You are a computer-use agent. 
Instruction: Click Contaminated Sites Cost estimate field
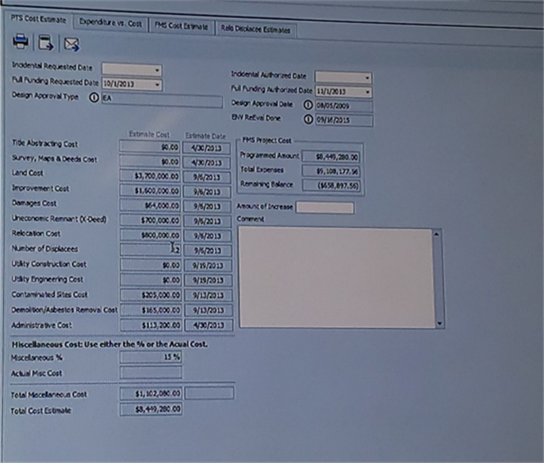151,295
